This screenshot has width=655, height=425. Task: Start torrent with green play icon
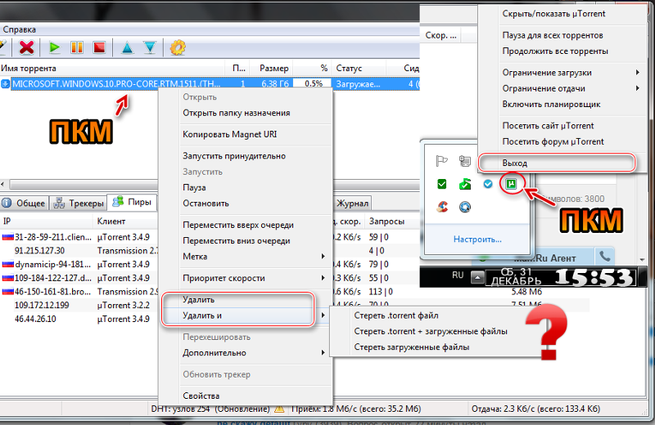[54, 47]
